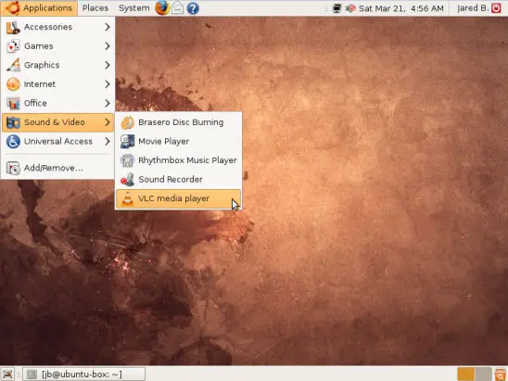The height and width of the screenshot is (381, 508).
Task: Click the network monitor icon in tray
Action: (337, 8)
